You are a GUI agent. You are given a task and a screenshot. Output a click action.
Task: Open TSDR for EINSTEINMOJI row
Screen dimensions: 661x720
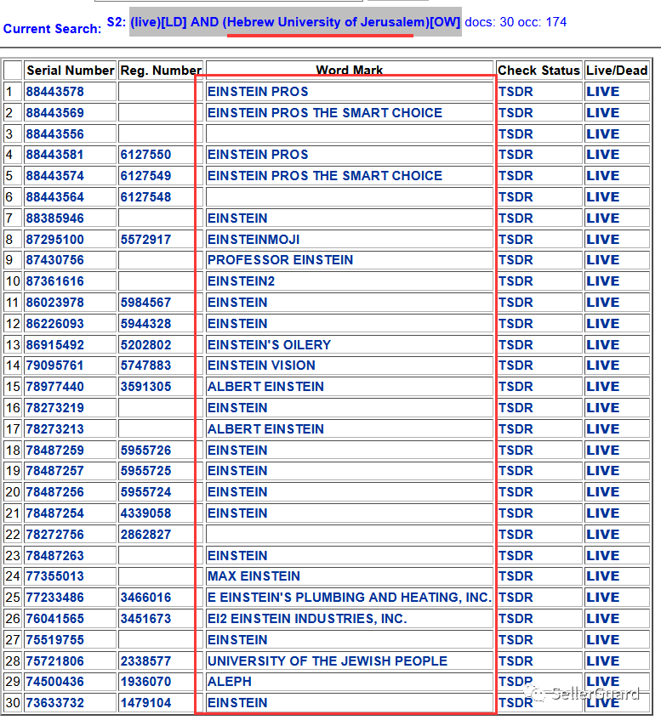[516, 239]
